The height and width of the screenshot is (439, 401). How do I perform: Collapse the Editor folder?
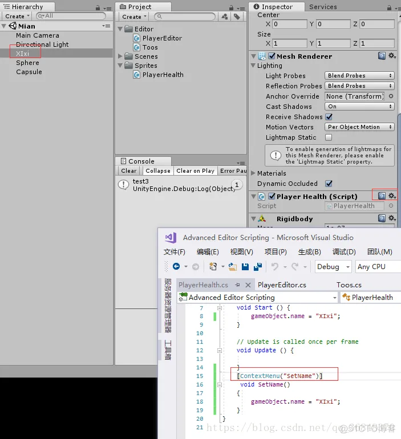(120, 29)
